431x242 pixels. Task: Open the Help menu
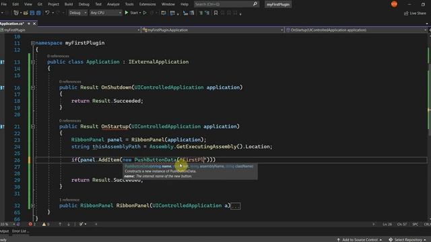tap(184, 4)
